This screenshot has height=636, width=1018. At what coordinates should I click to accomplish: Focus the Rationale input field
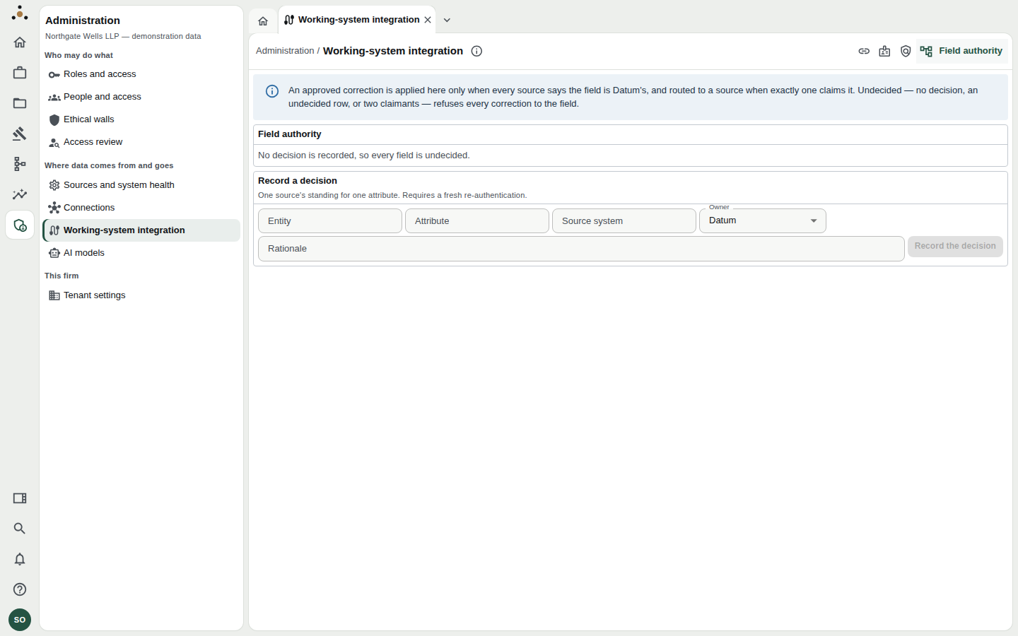pyautogui.click(x=581, y=249)
